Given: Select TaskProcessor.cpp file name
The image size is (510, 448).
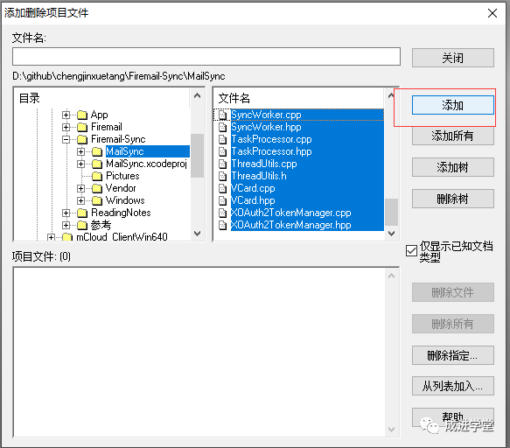Looking at the screenshot, I should tap(271, 140).
